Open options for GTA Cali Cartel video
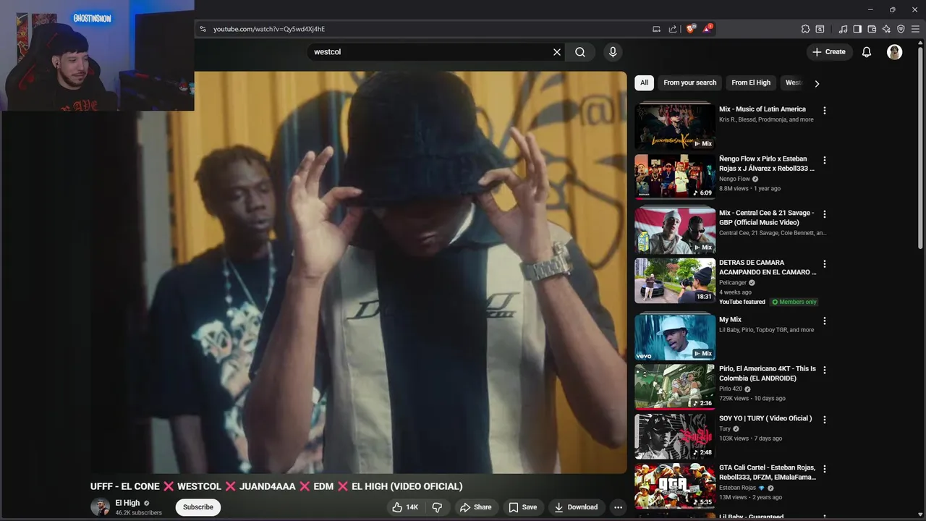Image resolution: width=926 pixels, height=521 pixels. coord(824,469)
